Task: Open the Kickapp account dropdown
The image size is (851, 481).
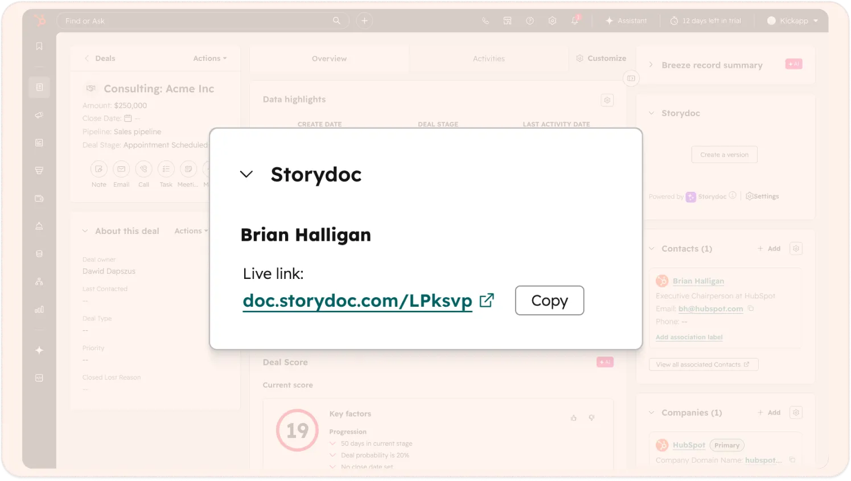Action: pyautogui.click(x=792, y=20)
